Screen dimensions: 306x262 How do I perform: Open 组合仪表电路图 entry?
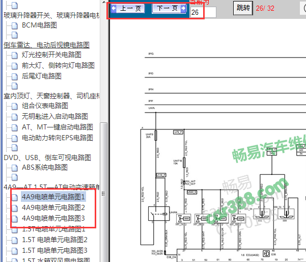coord(45,106)
